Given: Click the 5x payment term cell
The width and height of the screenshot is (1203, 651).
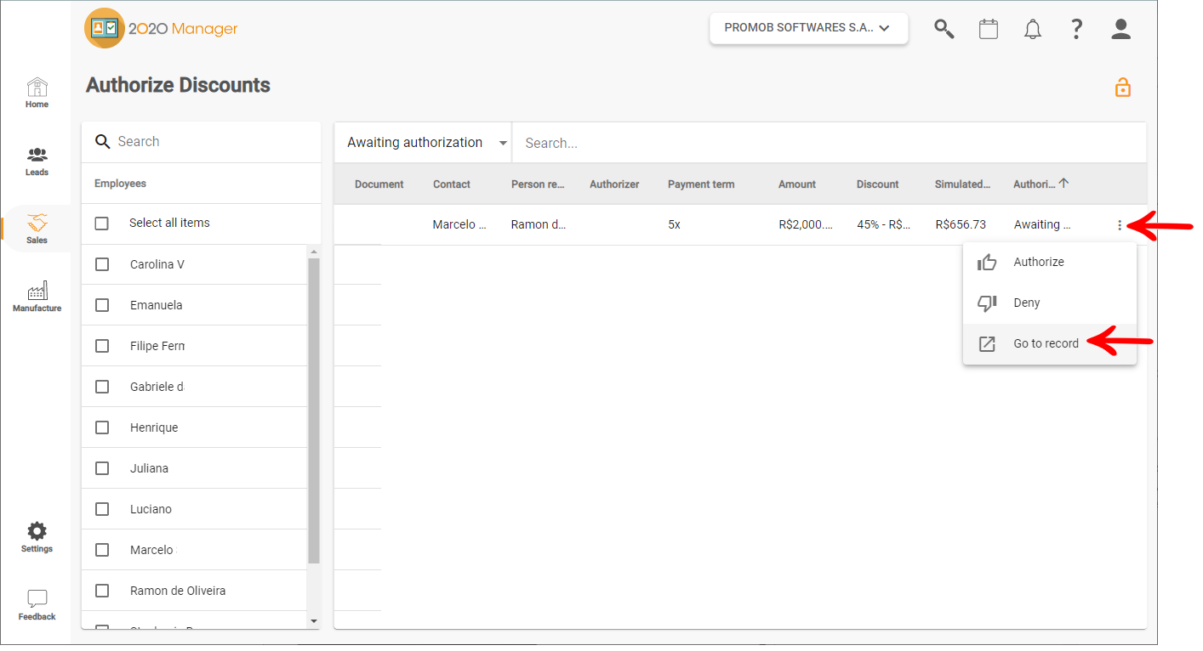Looking at the screenshot, I should point(674,225).
